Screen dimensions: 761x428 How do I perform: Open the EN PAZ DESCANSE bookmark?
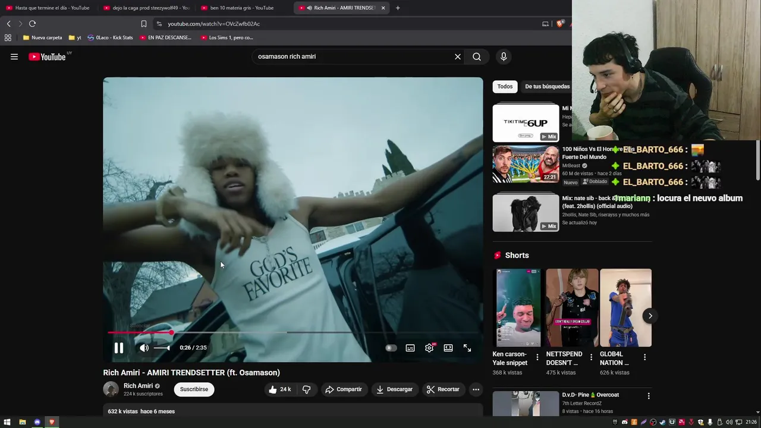(165, 37)
